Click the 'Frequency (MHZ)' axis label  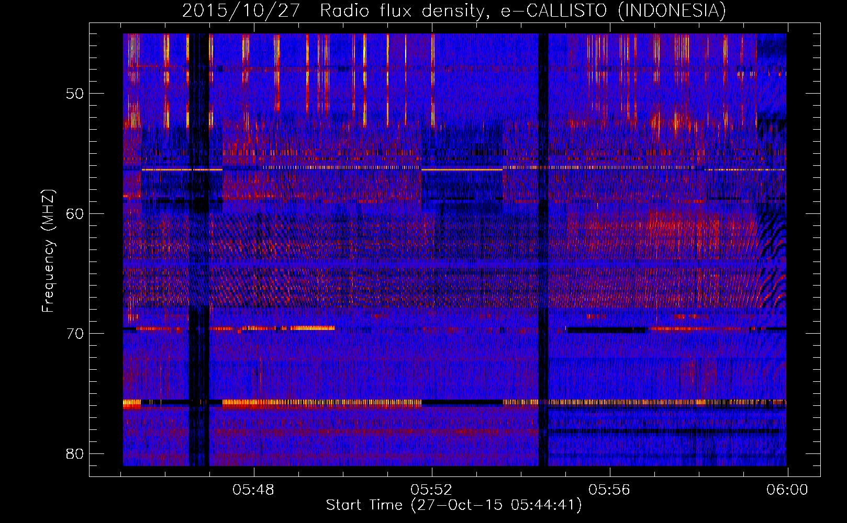[x=48, y=251]
